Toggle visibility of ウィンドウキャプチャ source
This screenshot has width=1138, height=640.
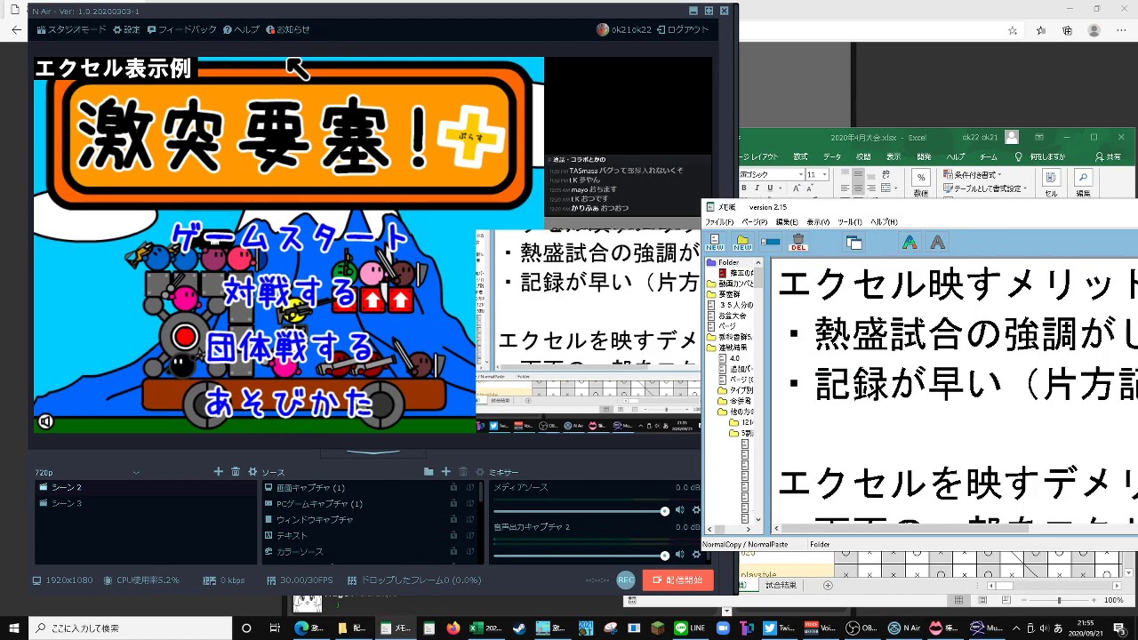coord(470,519)
